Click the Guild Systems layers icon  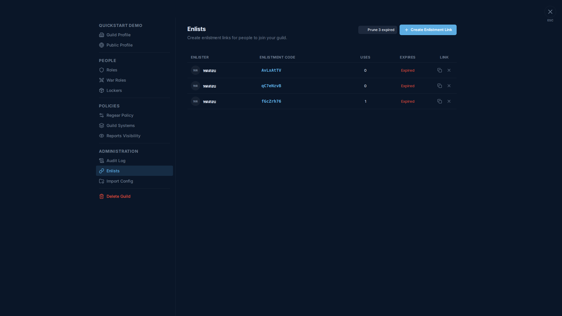pos(102,126)
